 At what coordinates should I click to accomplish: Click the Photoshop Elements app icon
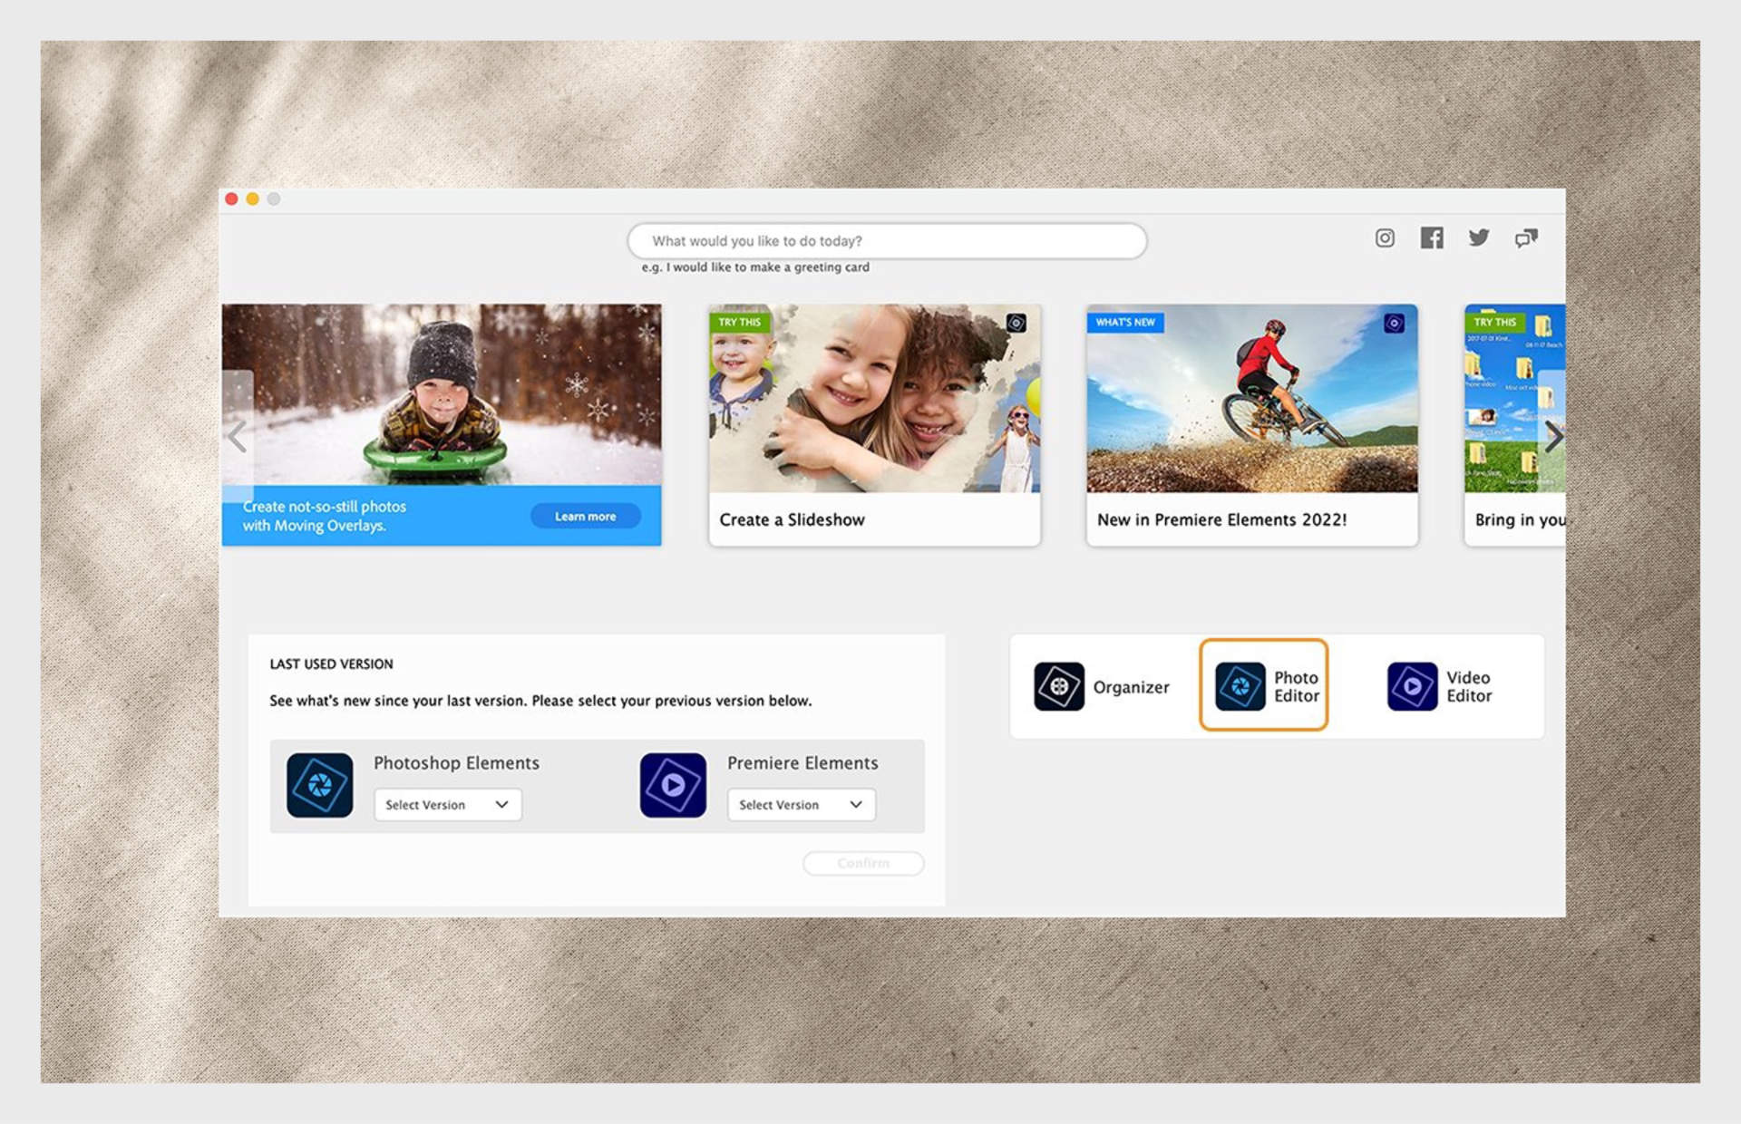click(x=318, y=785)
